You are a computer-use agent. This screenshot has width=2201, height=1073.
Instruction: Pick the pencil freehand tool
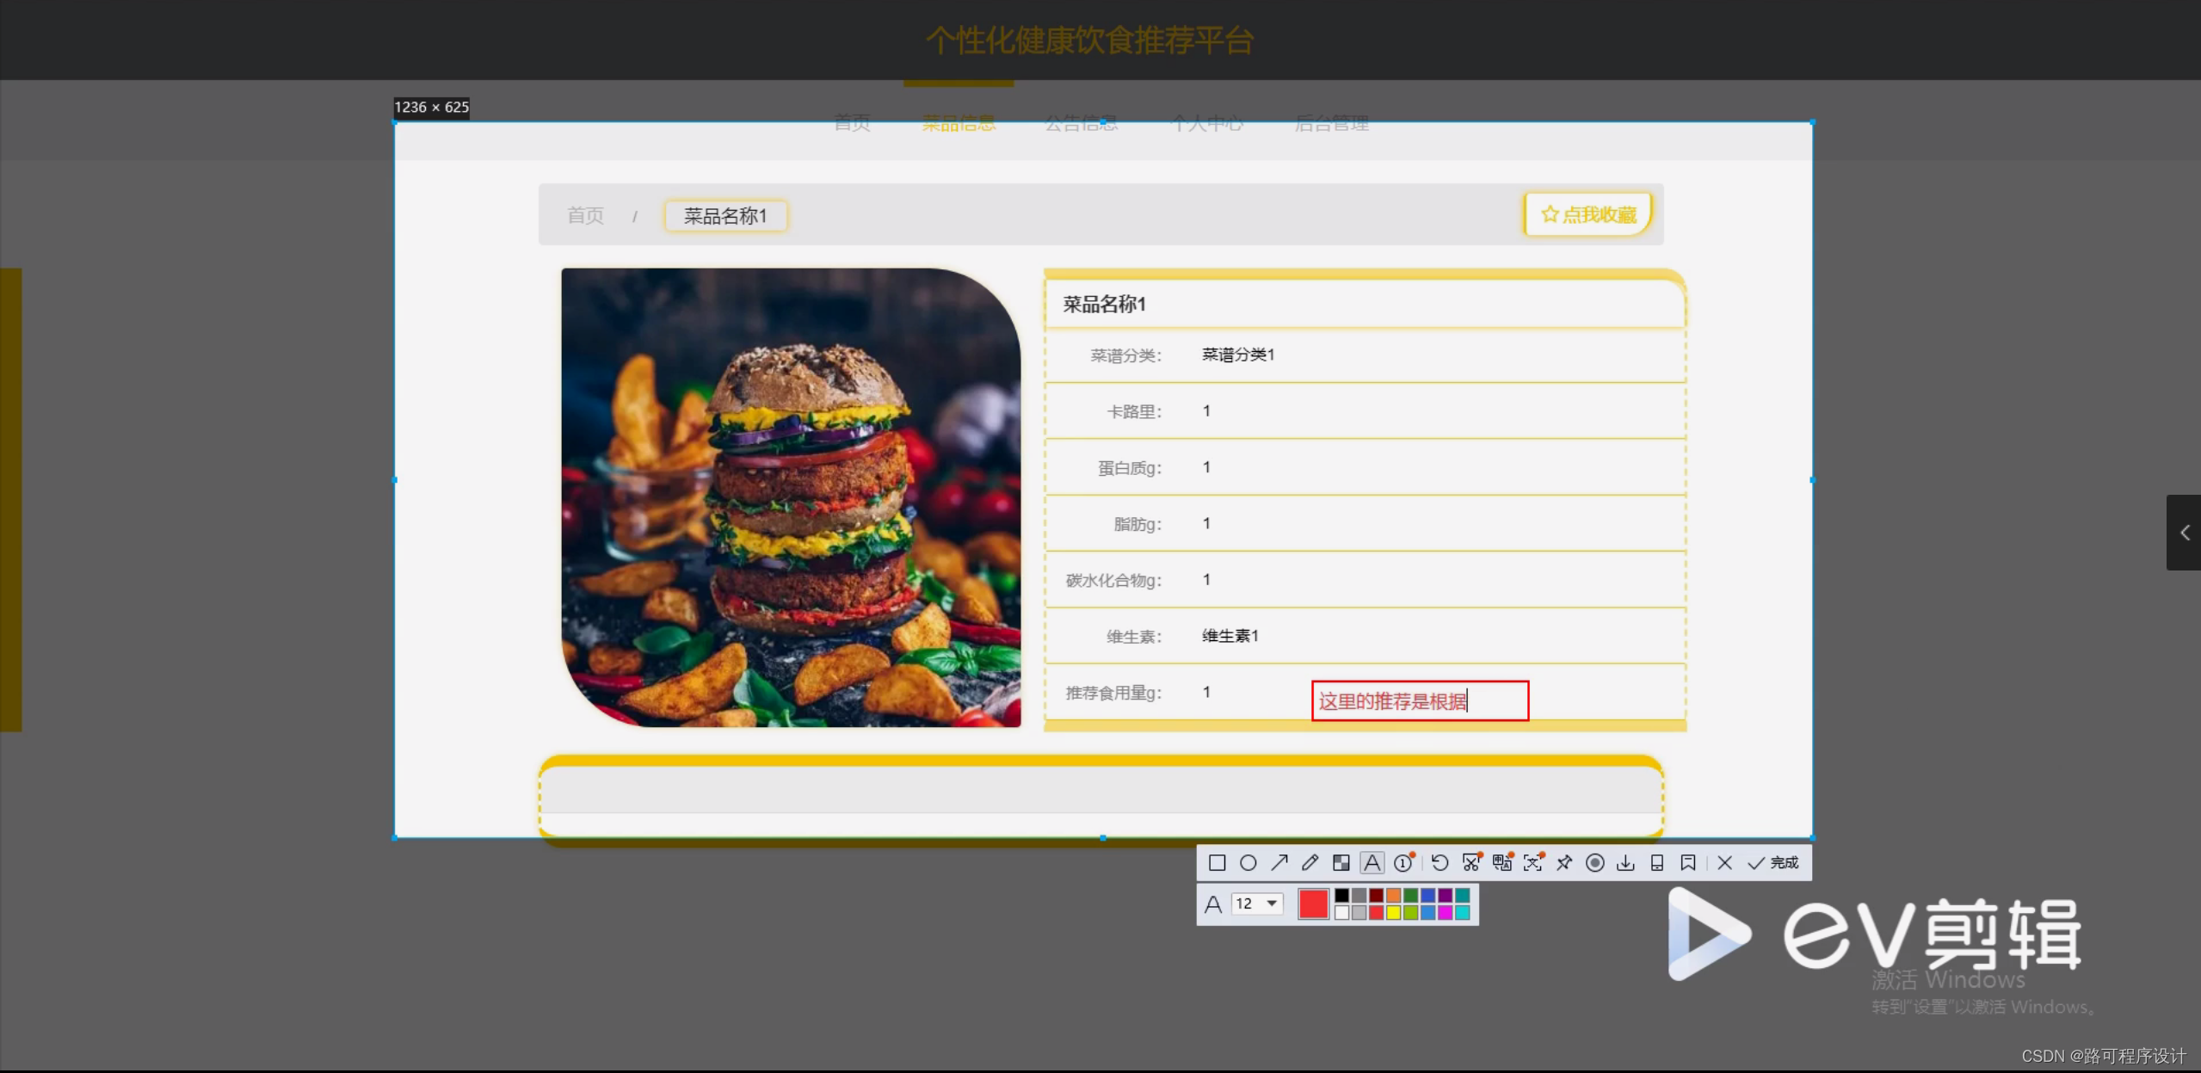[1310, 862]
